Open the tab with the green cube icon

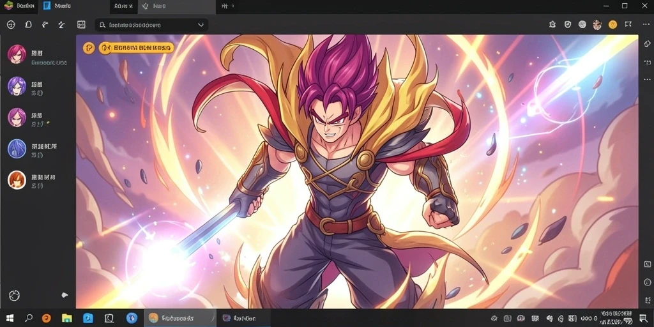coord(19,6)
